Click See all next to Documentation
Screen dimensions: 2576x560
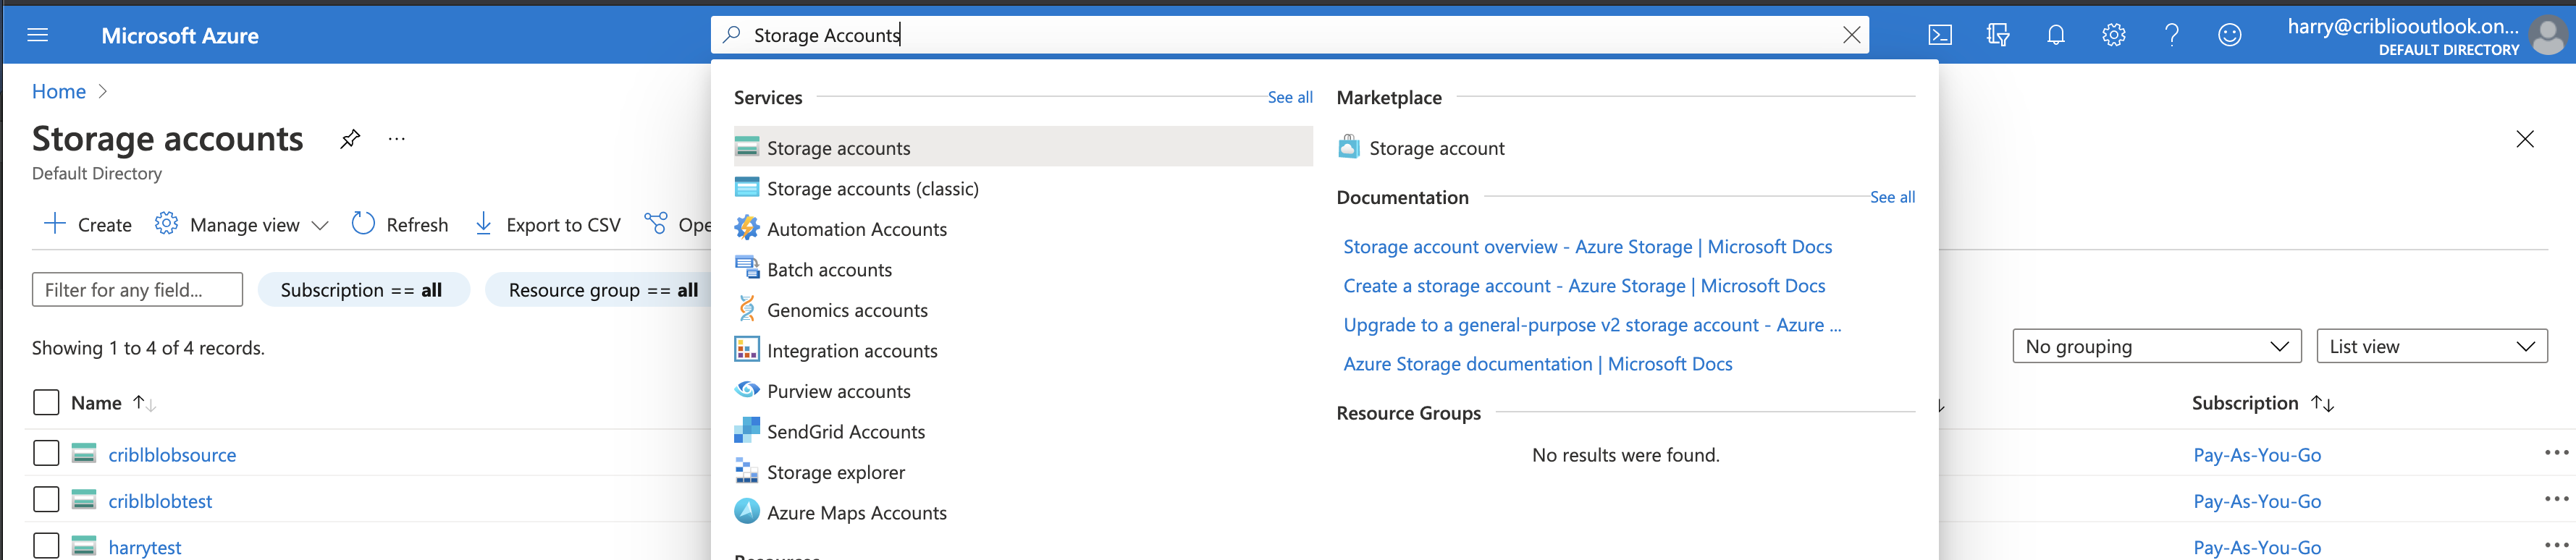pyautogui.click(x=1892, y=197)
